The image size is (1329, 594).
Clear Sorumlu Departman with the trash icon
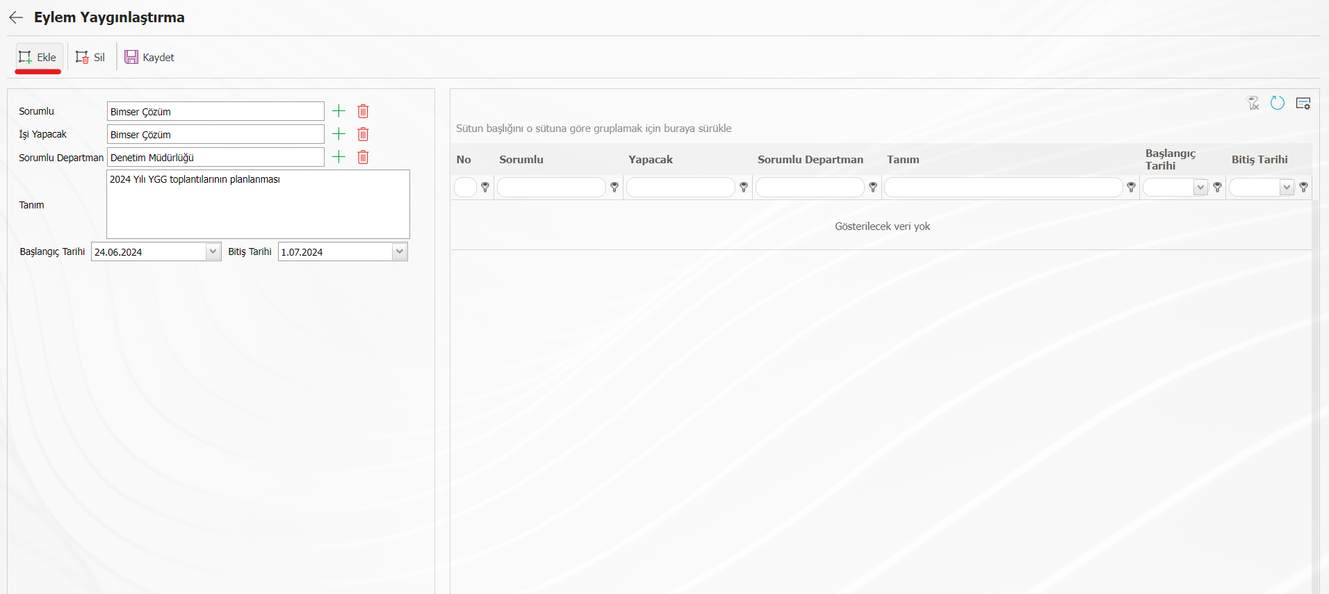(363, 157)
